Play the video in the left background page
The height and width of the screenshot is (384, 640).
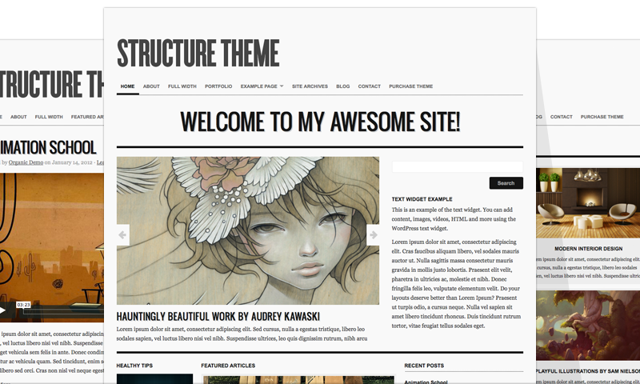(2, 311)
